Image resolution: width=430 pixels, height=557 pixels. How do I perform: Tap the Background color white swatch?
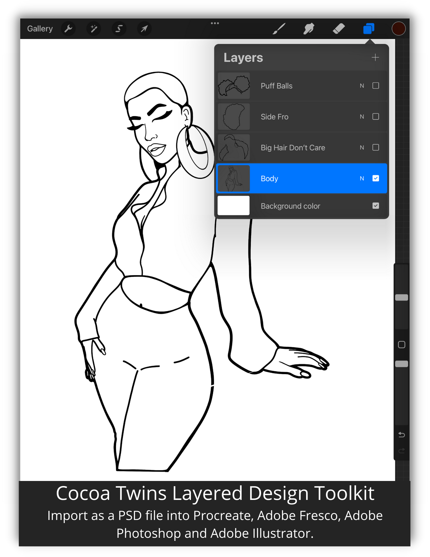point(234,206)
